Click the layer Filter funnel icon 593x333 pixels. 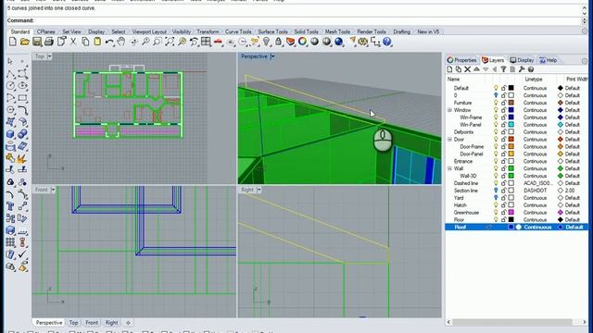tap(503, 69)
